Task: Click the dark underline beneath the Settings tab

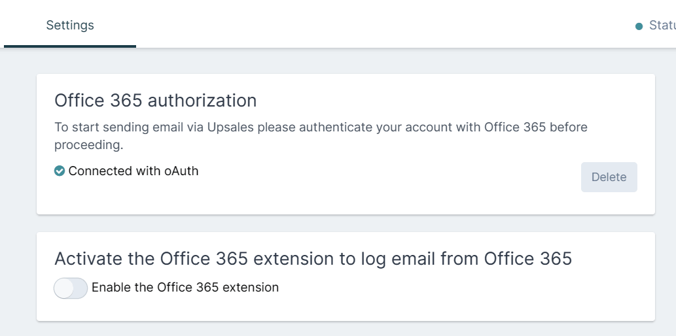Action: pyautogui.click(x=70, y=46)
